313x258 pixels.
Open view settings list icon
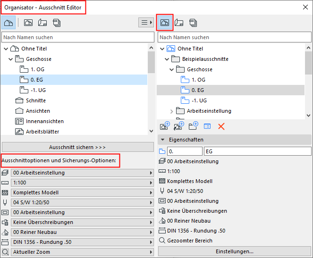coord(207,126)
